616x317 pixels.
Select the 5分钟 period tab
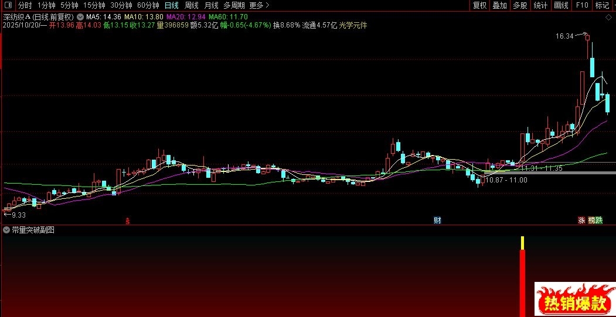pyautogui.click(x=69, y=5)
